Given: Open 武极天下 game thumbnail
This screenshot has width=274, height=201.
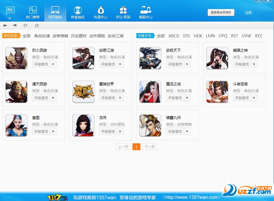Looking at the screenshot, I should pos(150,58).
